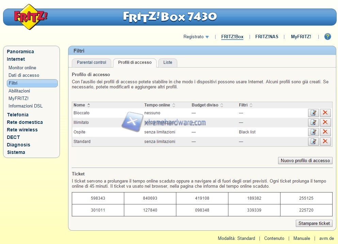
Task: Click Nuovo profilo di accesso button
Action: coord(305,160)
